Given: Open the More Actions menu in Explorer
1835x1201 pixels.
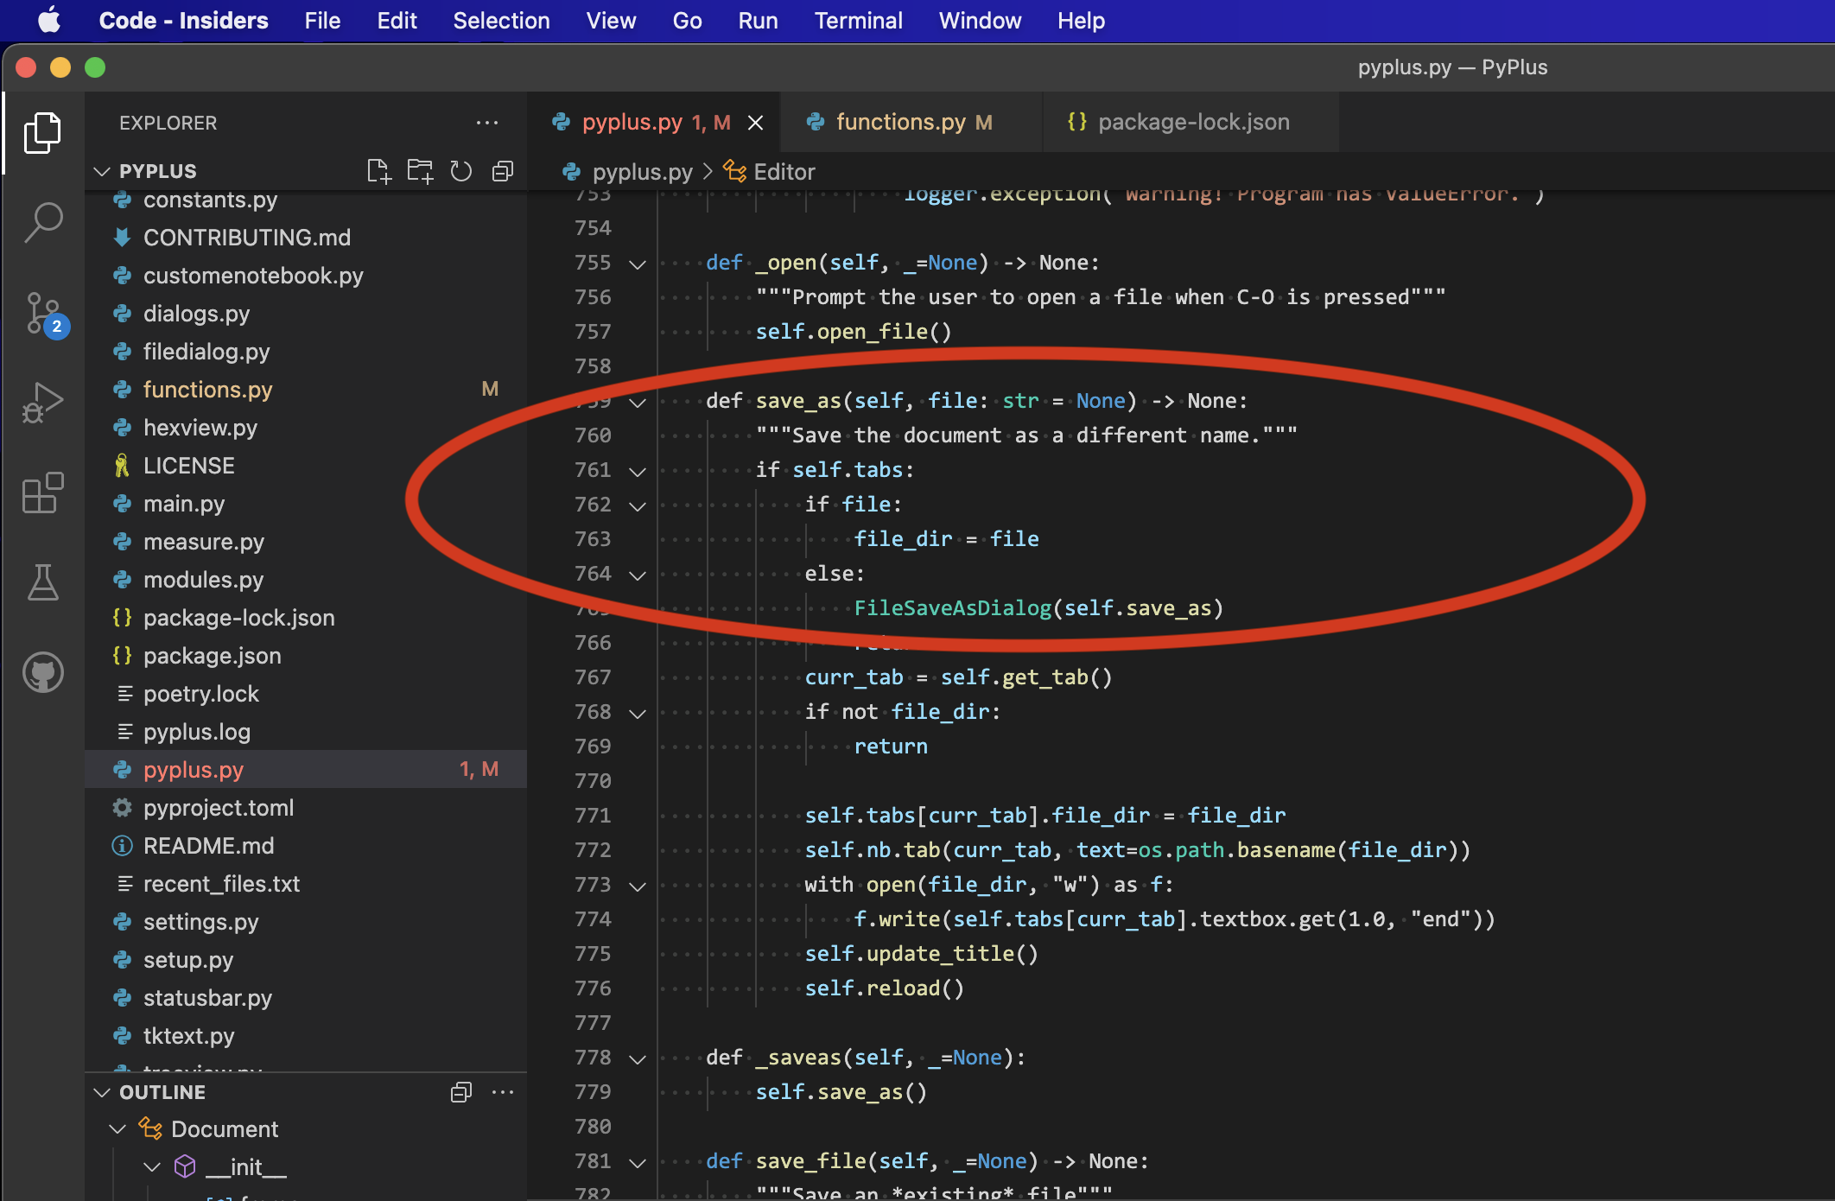Looking at the screenshot, I should pyautogui.click(x=488, y=123).
